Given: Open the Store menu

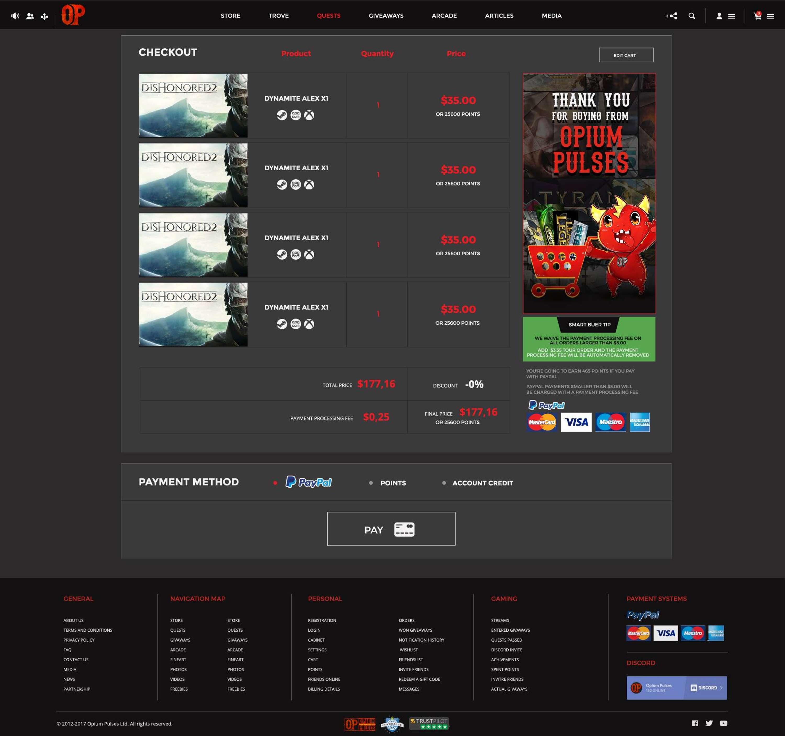Looking at the screenshot, I should 231,16.
